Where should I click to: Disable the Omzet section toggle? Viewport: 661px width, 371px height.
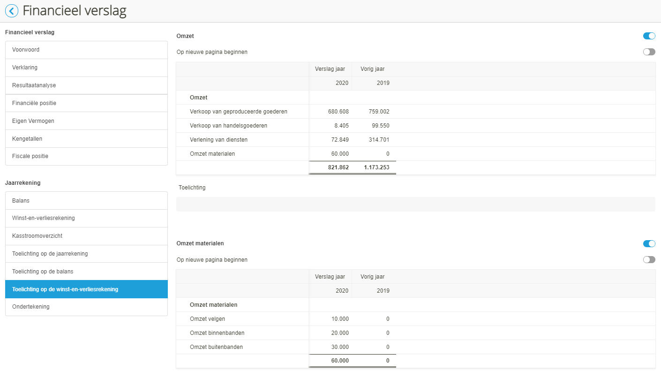[x=649, y=36]
